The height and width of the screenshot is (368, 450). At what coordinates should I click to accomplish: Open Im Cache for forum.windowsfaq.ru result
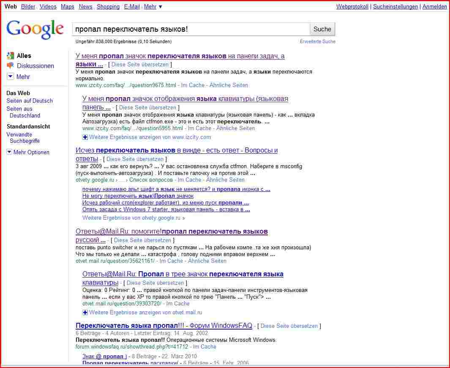pyautogui.click(x=205, y=347)
